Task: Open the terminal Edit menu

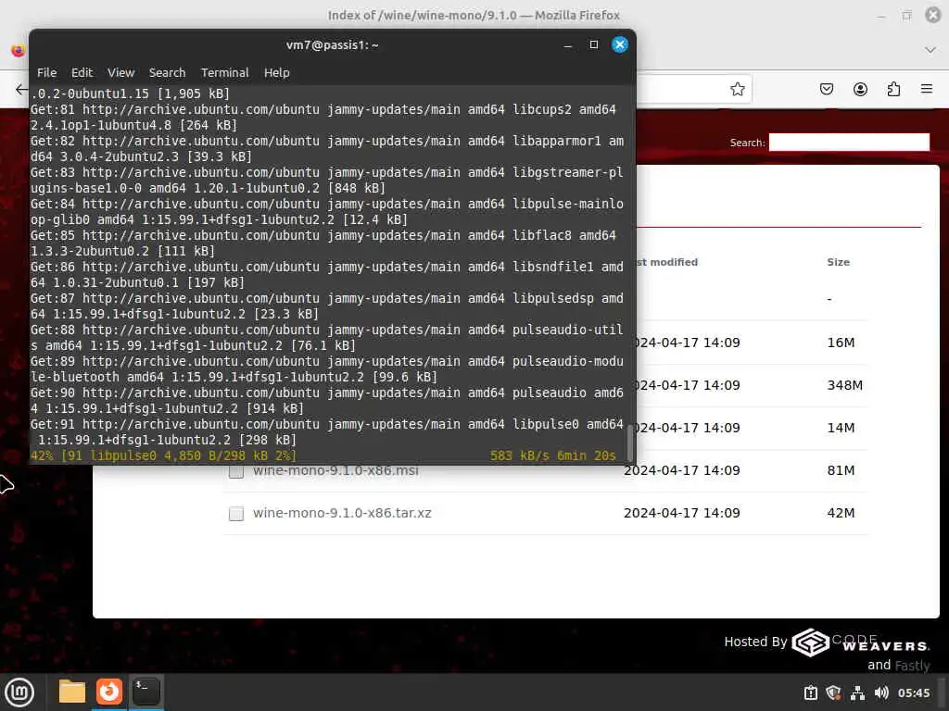Action: coord(82,72)
